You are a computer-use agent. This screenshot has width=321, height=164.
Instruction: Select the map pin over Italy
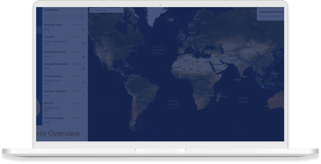193,48
